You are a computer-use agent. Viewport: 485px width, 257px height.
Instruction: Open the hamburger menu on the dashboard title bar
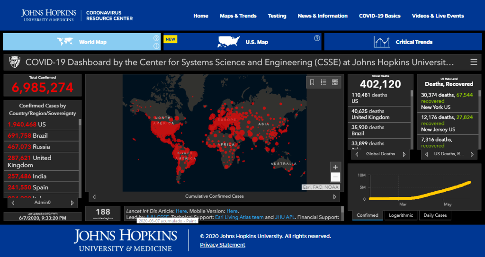tap(474, 62)
